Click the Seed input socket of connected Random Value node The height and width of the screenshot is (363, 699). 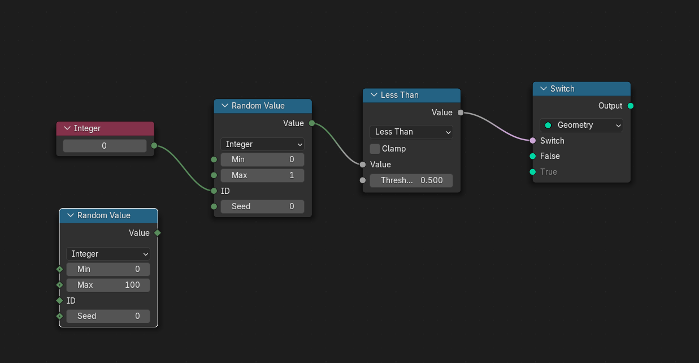pos(214,206)
